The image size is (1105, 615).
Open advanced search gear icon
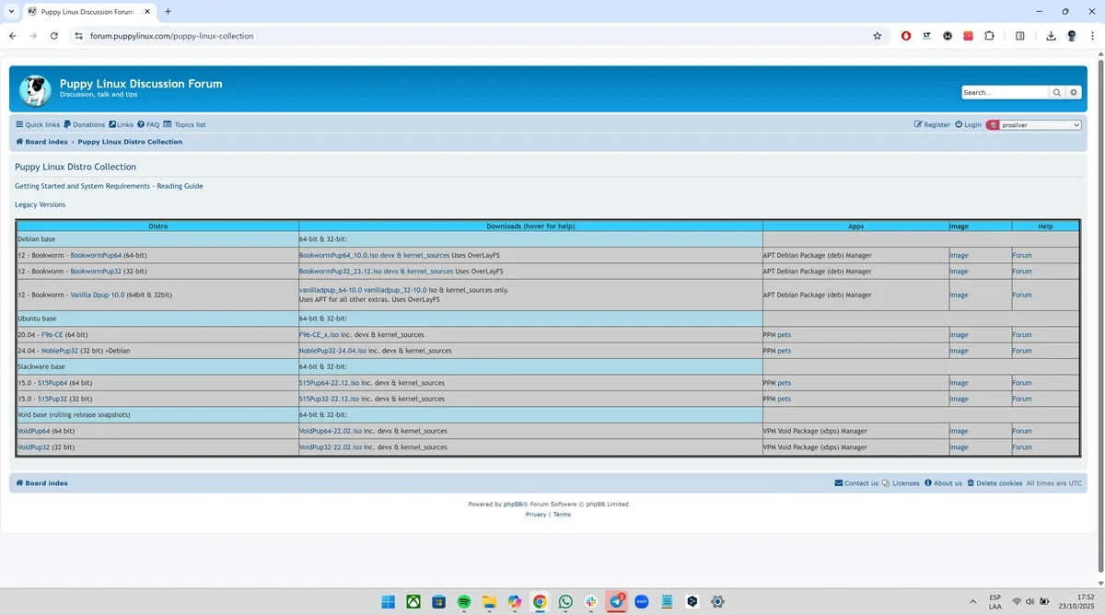click(1074, 92)
